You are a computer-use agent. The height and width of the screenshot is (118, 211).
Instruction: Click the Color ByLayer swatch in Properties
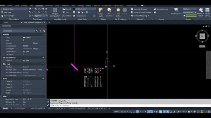coord(24,37)
